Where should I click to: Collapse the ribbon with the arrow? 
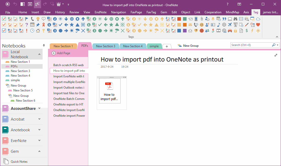point(277,37)
